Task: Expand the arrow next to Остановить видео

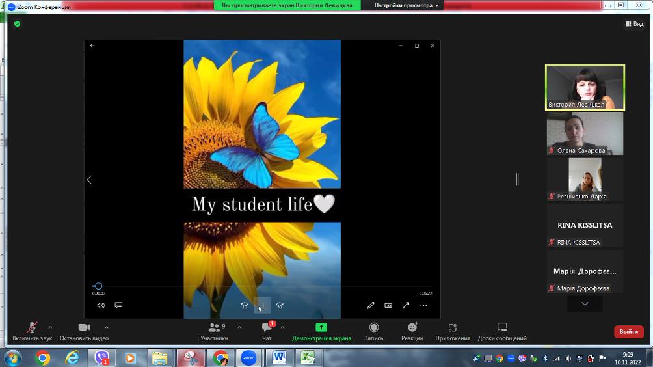Action: point(107,327)
